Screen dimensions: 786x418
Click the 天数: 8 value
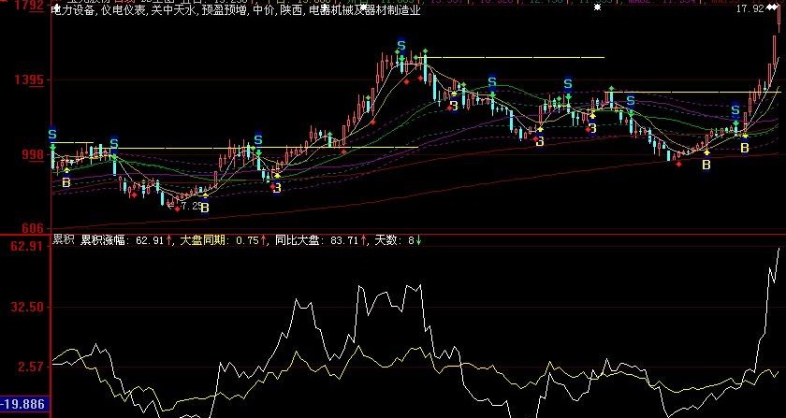pos(395,240)
